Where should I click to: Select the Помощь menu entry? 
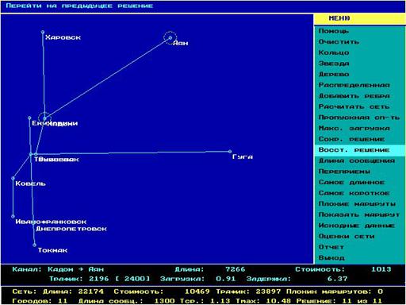(x=334, y=31)
